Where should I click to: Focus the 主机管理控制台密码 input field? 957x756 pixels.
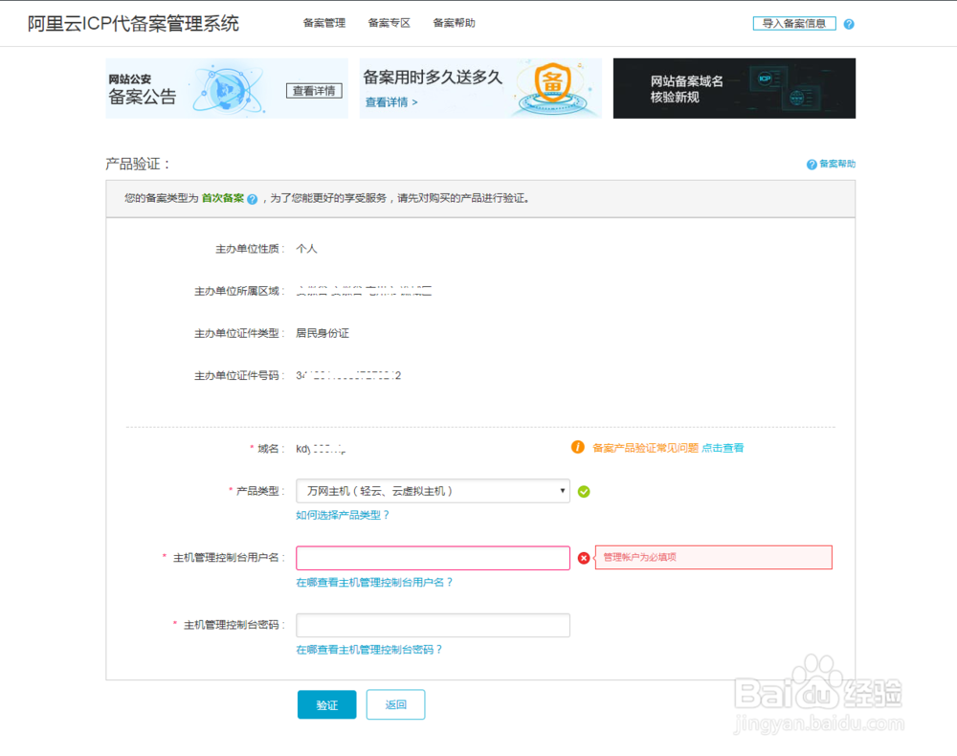(x=433, y=625)
